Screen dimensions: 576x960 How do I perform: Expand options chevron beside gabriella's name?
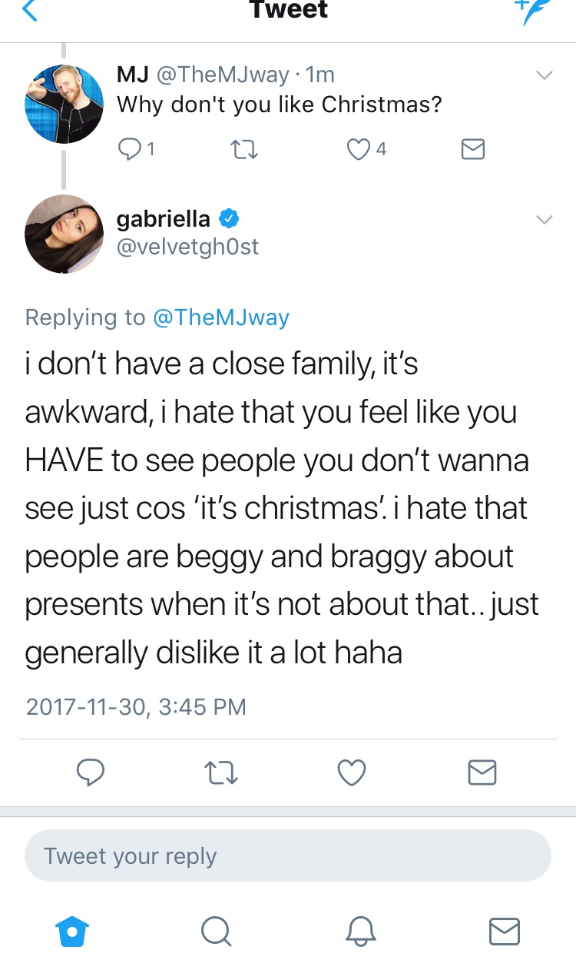pyautogui.click(x=544, y=220)
